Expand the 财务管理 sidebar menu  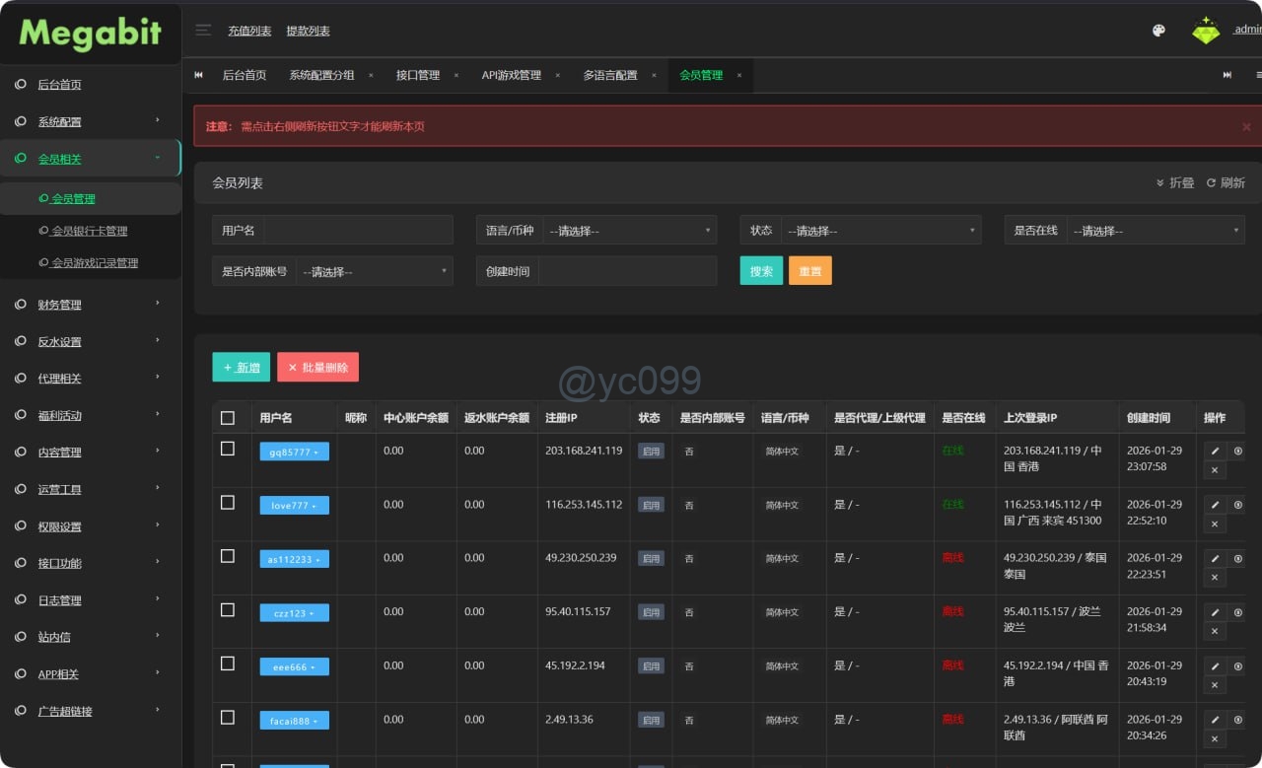click(91, 305)
